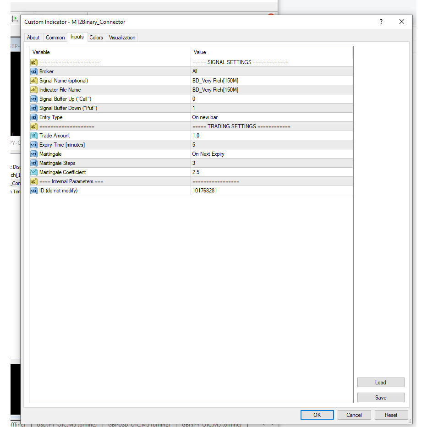This screenshot has height=427, width=427.
Task: Click the Load button
Action: point(380,383)
